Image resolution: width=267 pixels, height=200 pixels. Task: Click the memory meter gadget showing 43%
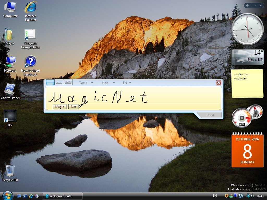coord(256,112)
